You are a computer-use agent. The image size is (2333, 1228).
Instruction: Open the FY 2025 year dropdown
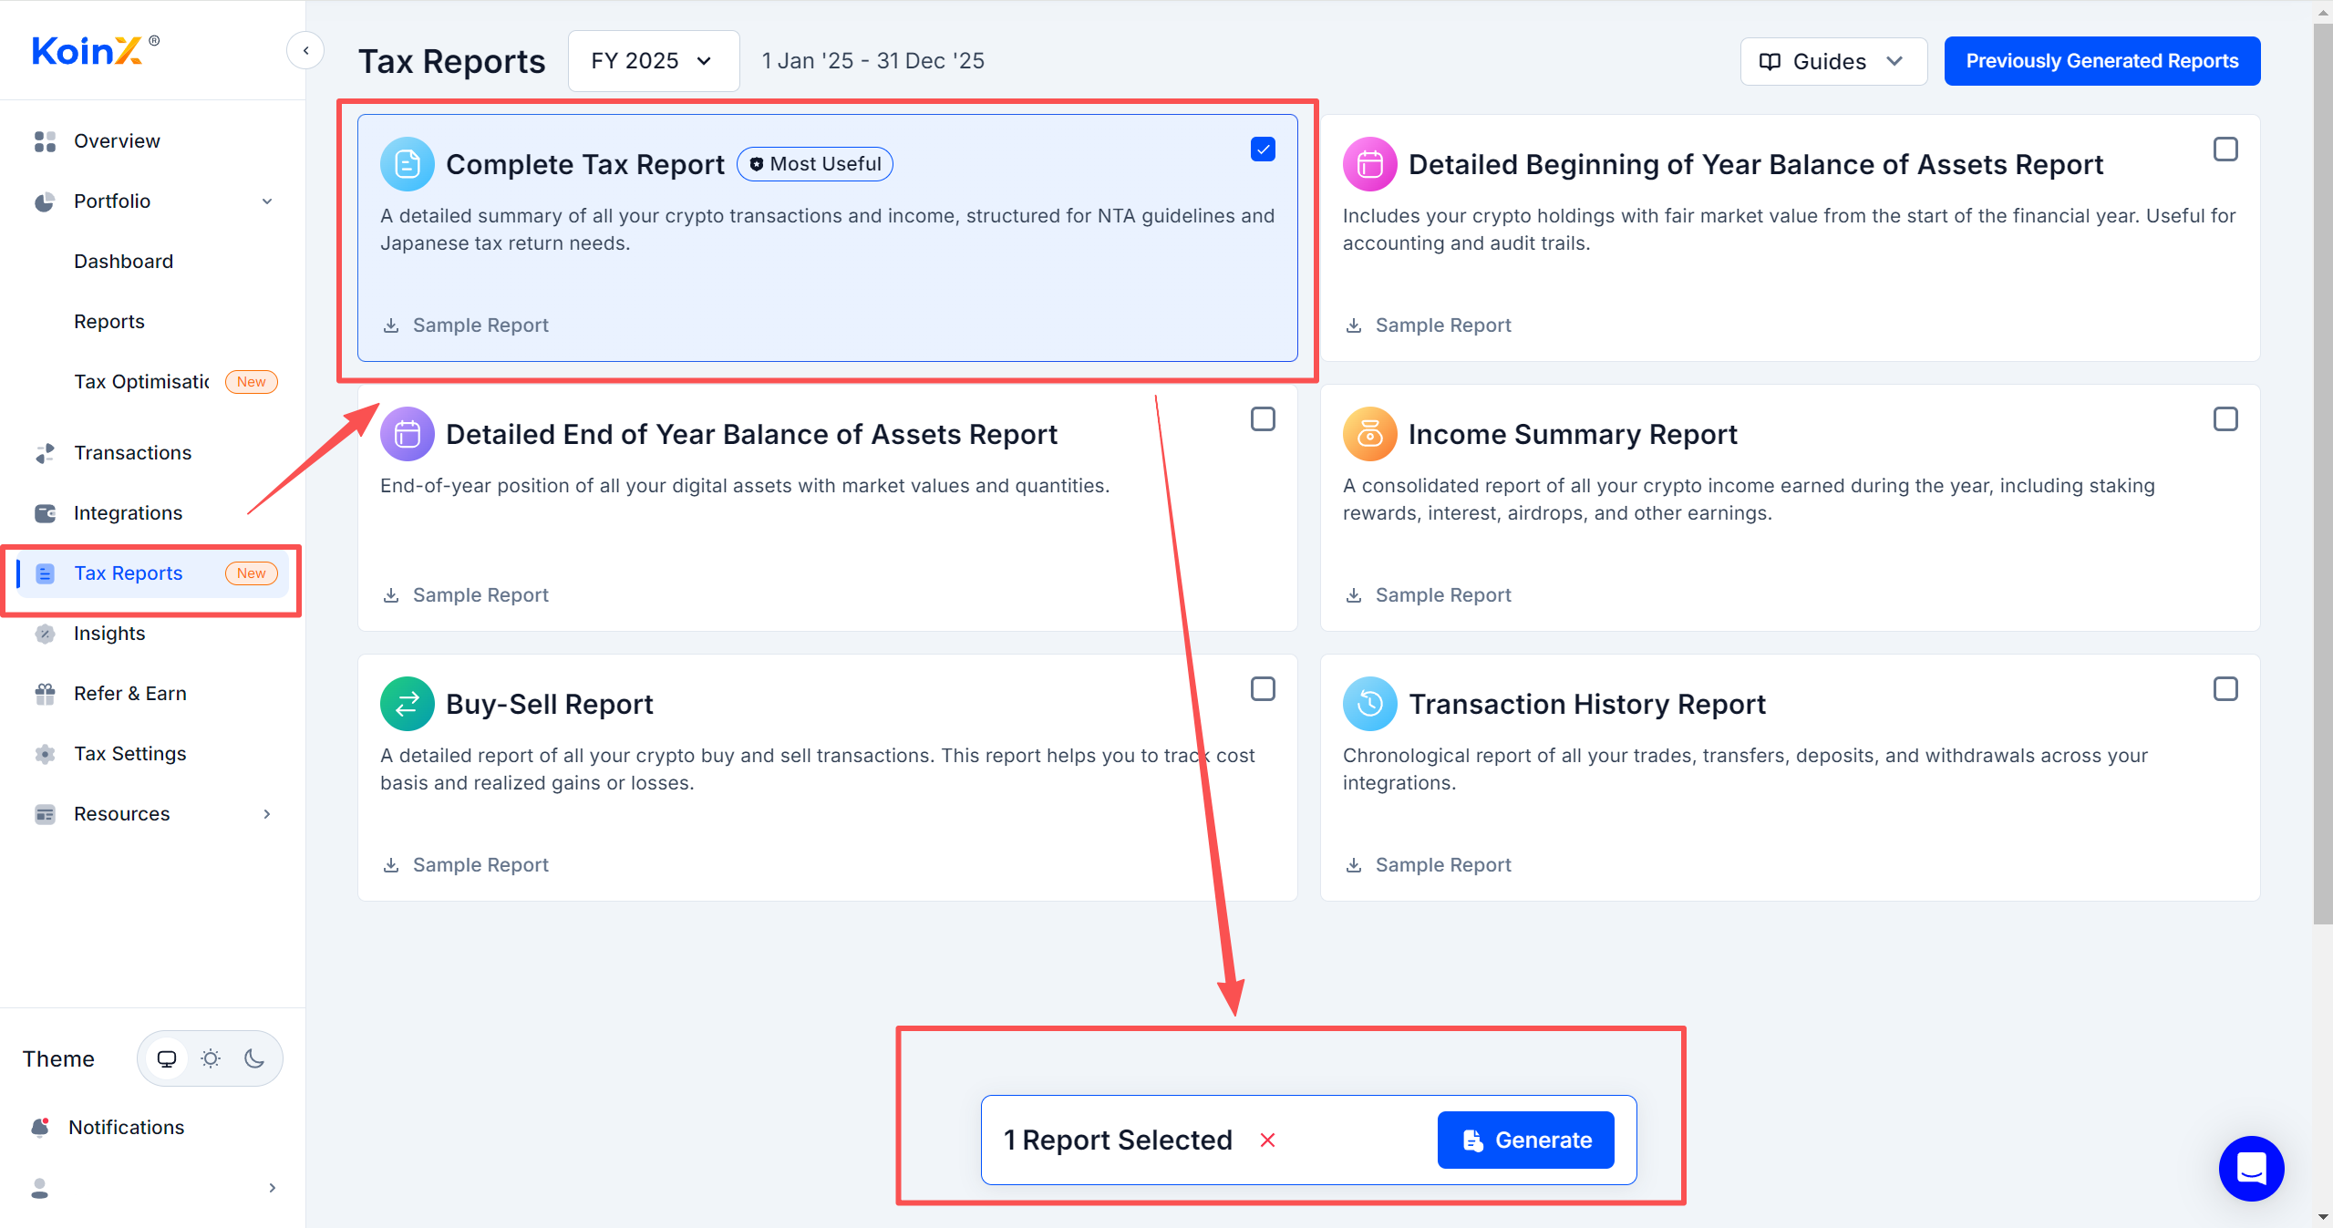(653, 61)
